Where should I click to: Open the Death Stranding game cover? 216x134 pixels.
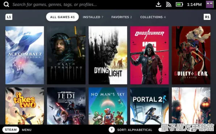(x=66, y=55)
